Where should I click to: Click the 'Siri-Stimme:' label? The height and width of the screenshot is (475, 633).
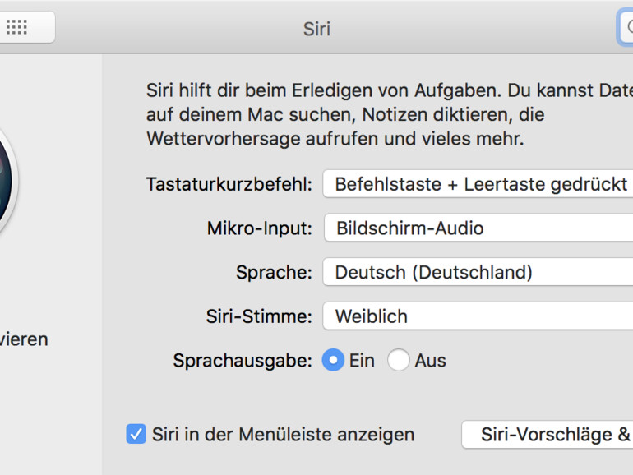pyautogui.click(x=259, y=316)
